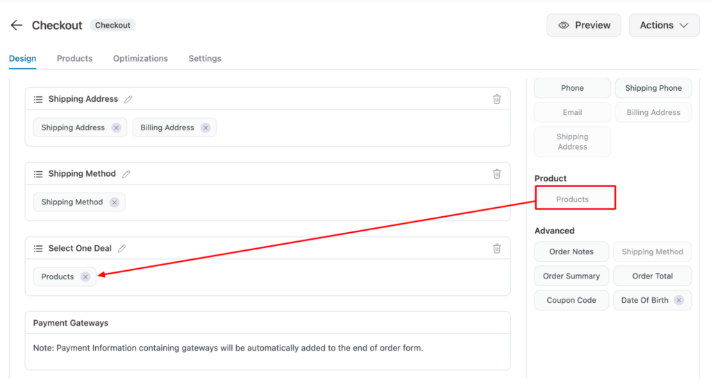
Task: Grab the drag handle of Select One Deal
Action: 38,248
